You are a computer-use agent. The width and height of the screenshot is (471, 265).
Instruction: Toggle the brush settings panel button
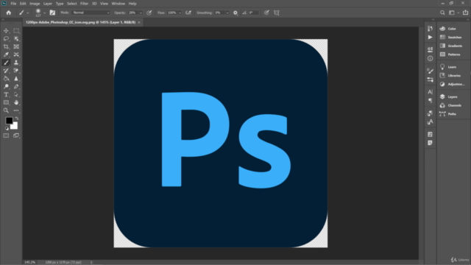click(52, 13)
